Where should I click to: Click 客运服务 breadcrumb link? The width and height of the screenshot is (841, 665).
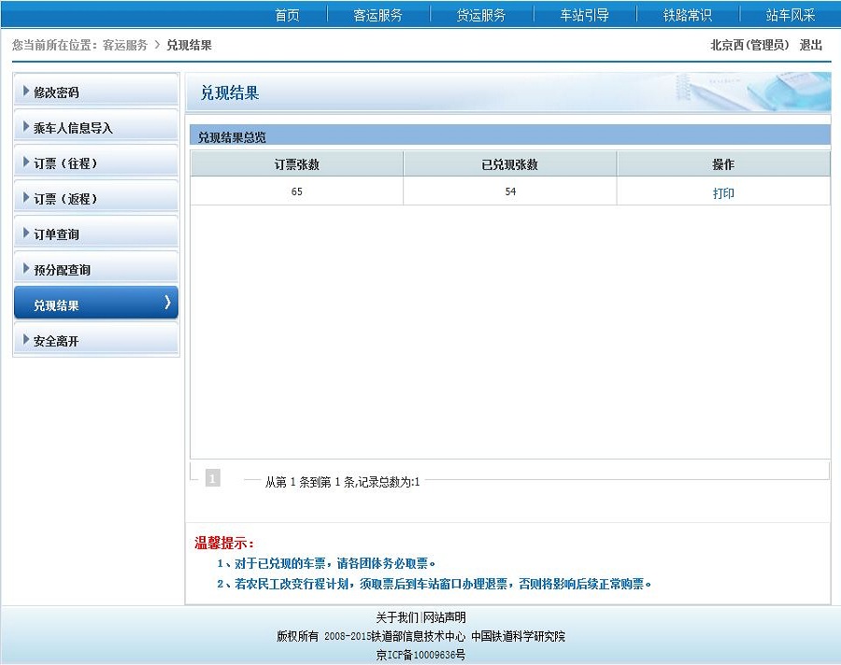pos(124,45)
